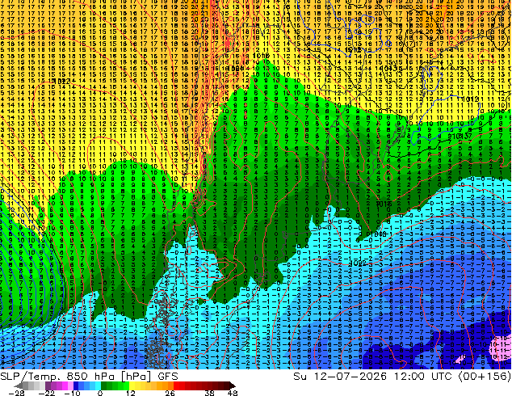The width and height of the screenshot is (512, 396).
Task: Click the '26' value on the color legend
Action: coord(170,393)
